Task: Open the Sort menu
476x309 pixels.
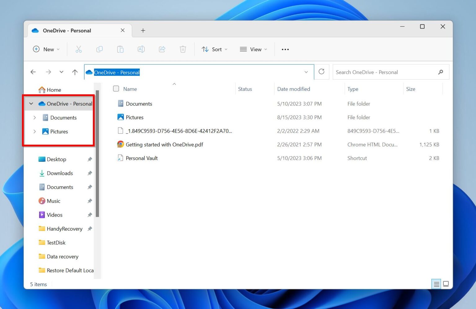Action: point(214,49)
